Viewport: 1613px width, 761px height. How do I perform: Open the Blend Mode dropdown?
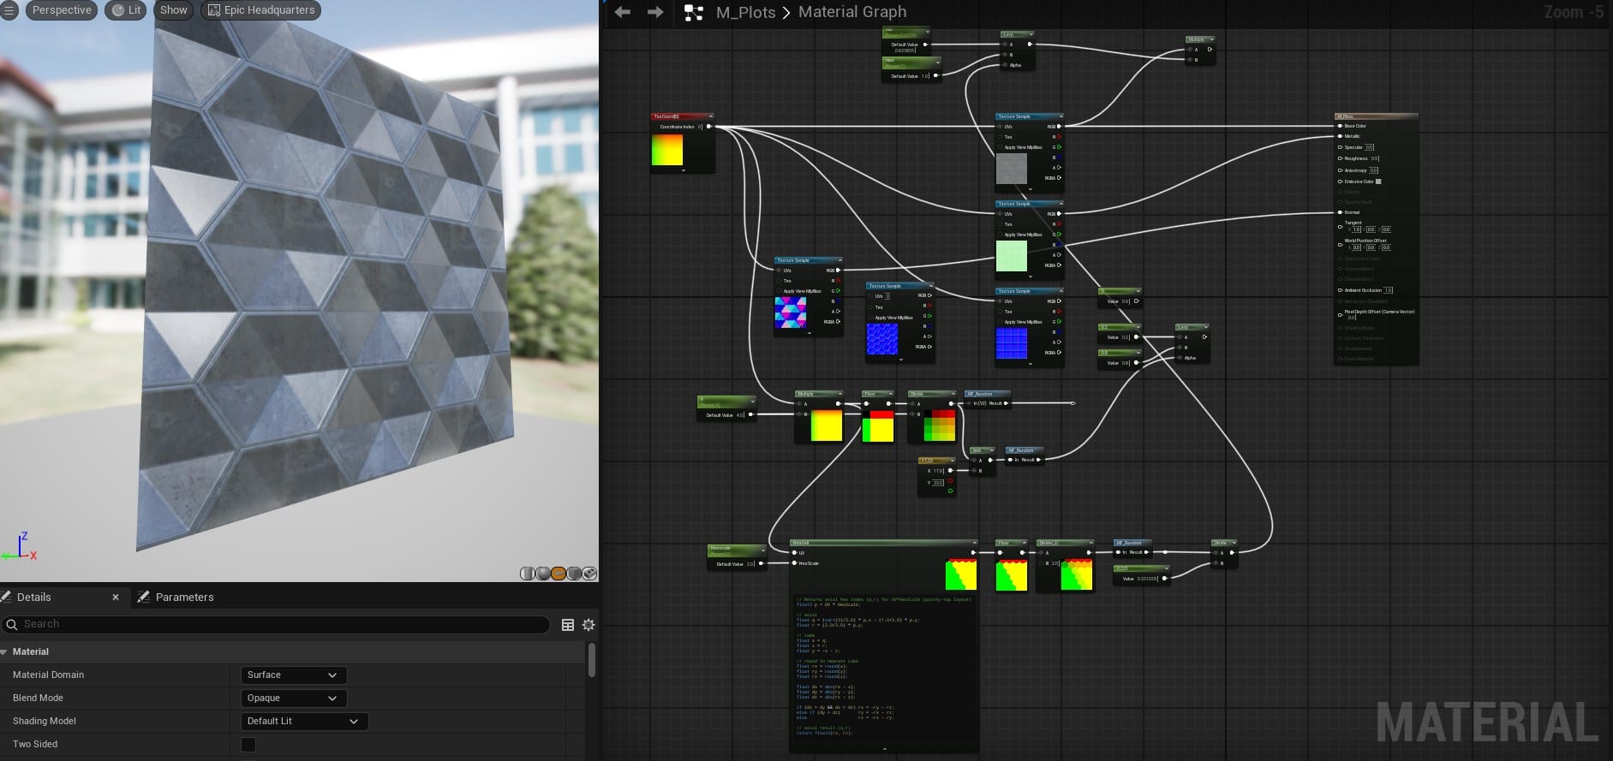point(293,699)
